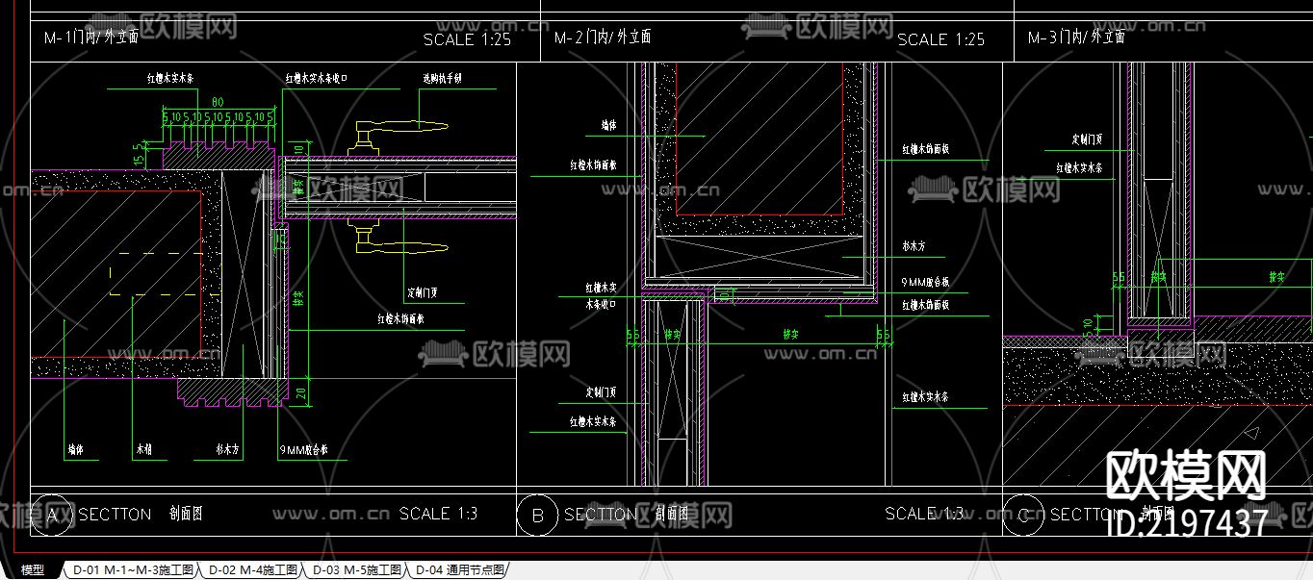Select the circled A section marker
This screenshot has height=580, width=1313.
click(52, 515)
